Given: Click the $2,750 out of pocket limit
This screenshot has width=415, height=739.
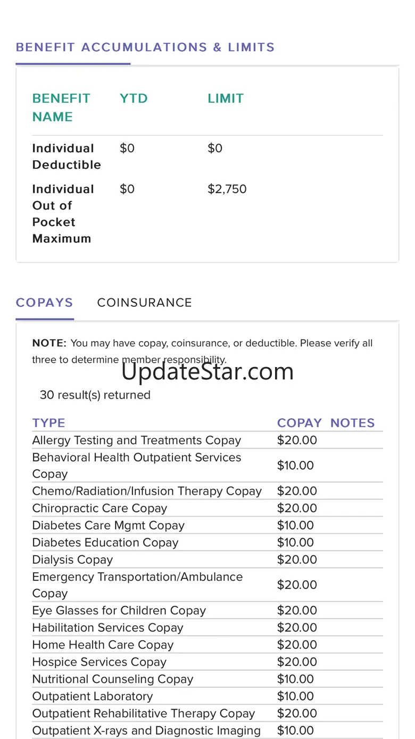Looking at the screenshot, I should (227, 189).
